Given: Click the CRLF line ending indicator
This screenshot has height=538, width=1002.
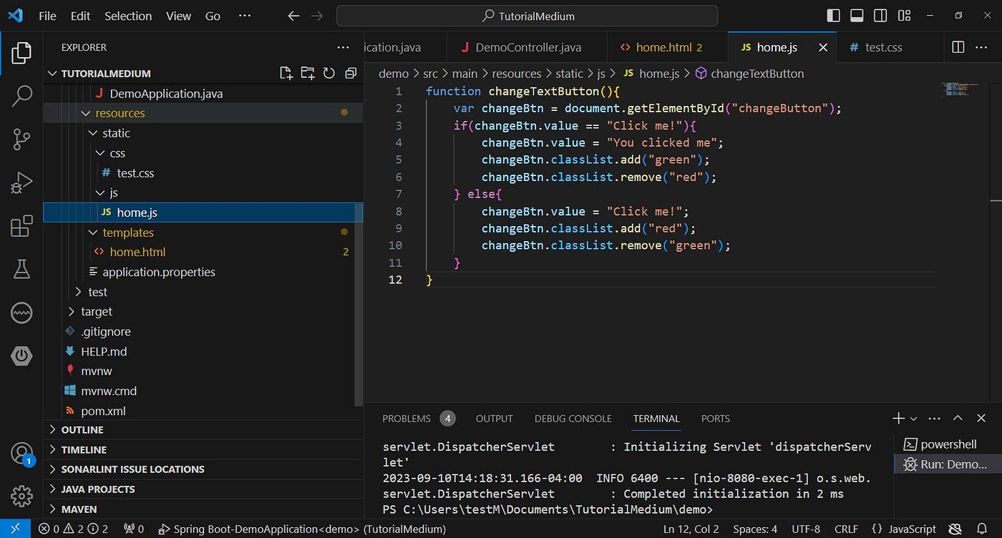Looking at the screenshot, I should [847, 529].
